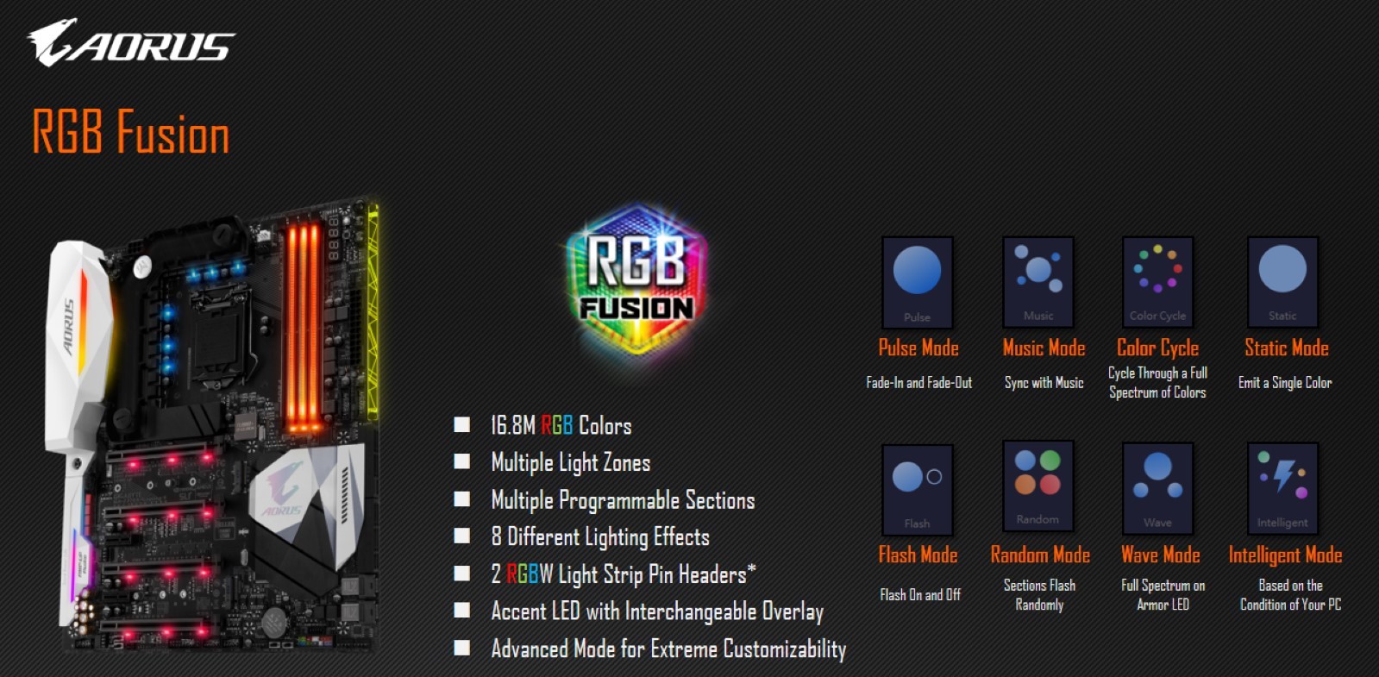Select the Wave mode icon
The width and height of the screenshot is (1379, 677).
pyautogui.click(x=1158, y=489)
